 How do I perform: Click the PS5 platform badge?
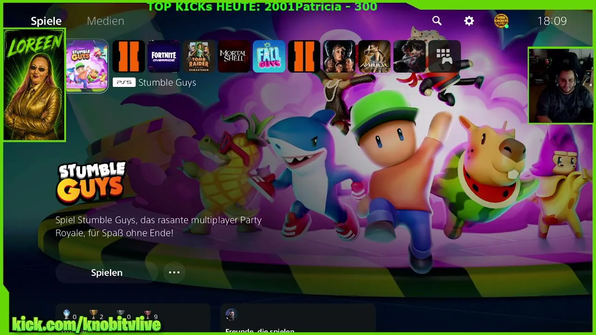pyautogui.click(x=124, y=82)
